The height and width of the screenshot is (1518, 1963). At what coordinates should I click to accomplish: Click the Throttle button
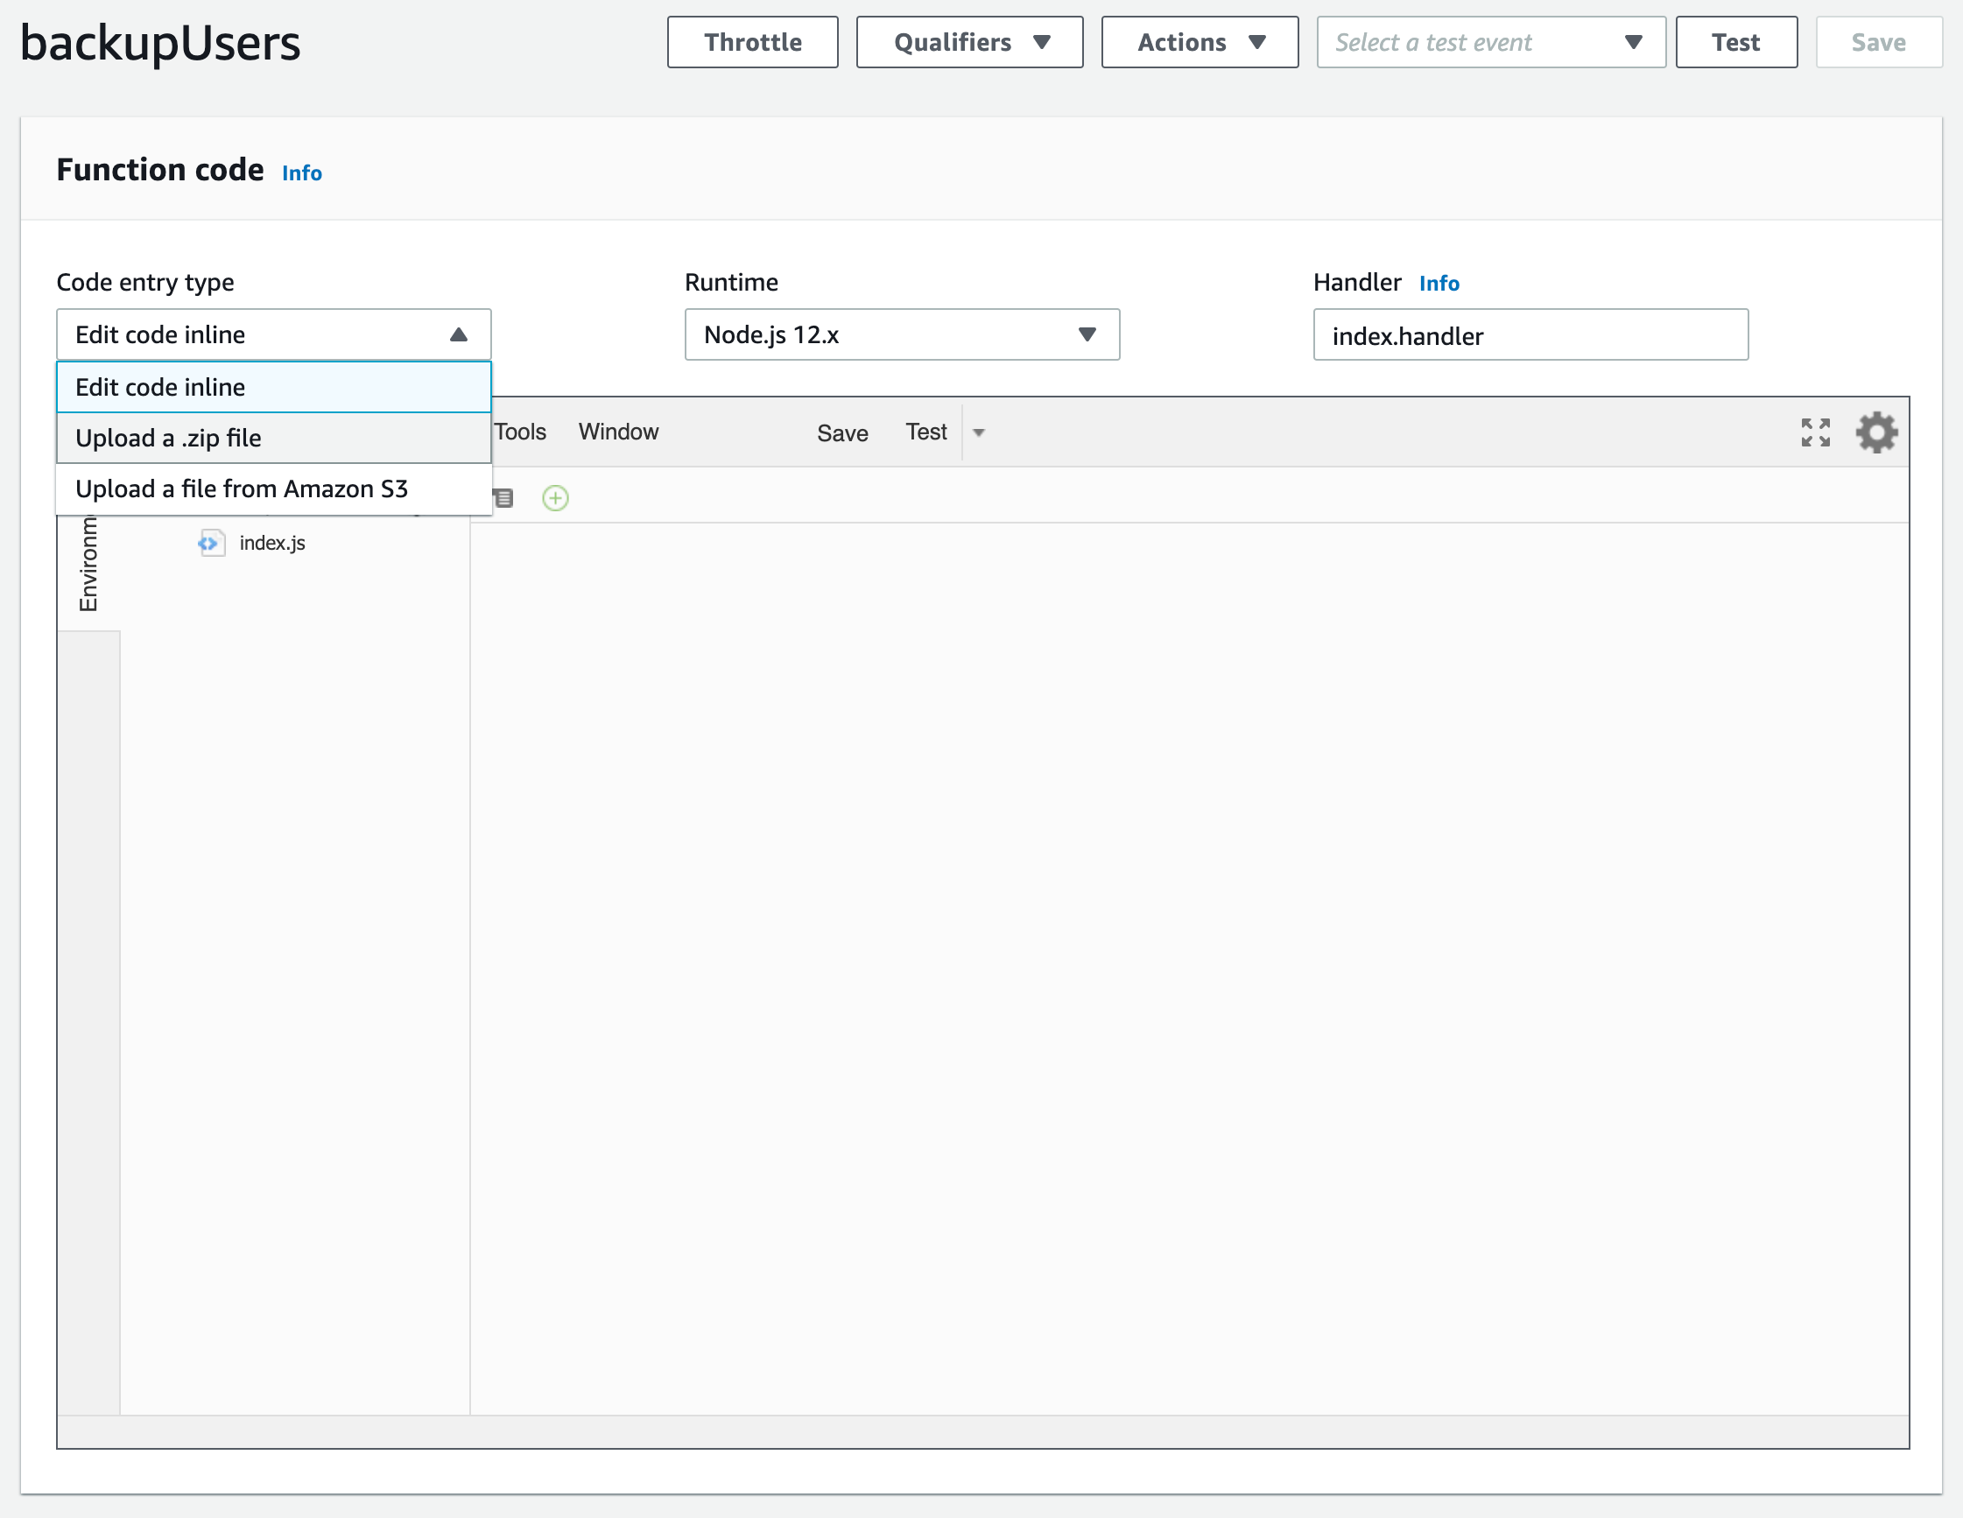(751, 41)
